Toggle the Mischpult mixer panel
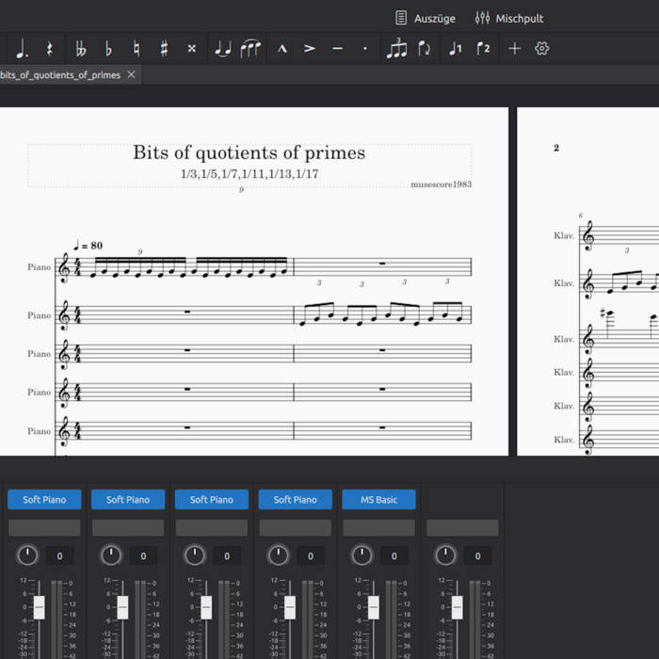The image size is (659, 659). 509,18
